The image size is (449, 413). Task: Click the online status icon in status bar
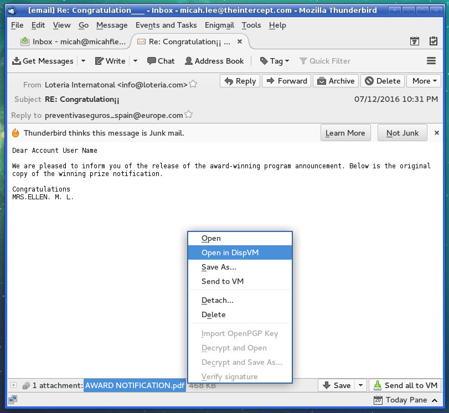point(13,400)
